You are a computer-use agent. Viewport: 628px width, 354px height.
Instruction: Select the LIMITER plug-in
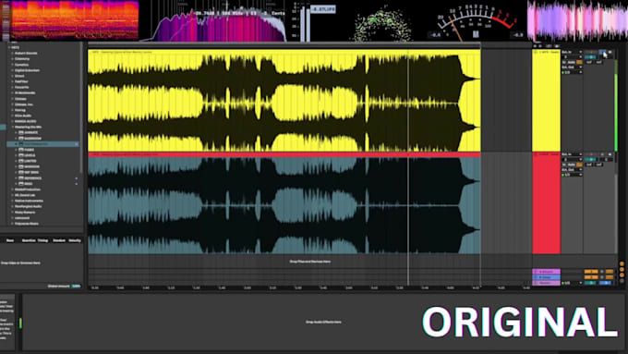[30, 161]
